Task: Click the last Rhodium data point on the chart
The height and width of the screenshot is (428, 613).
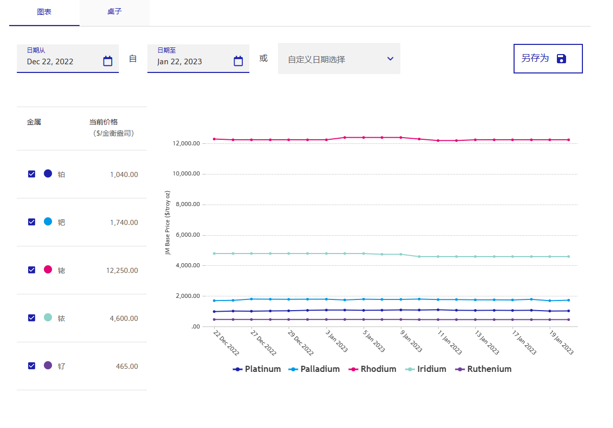Action: pyautogui.click(x=569, y=140)
